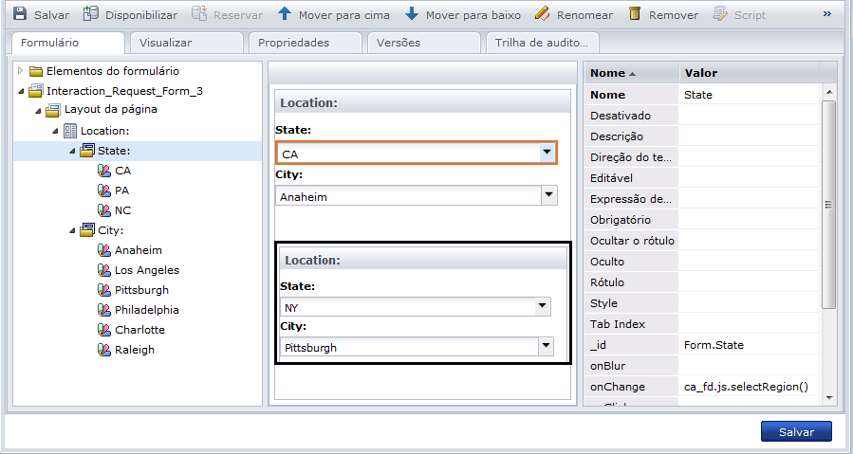This screenshot has width=853, height=454.
Task: Click the Renomear pencil icon
Action: pos(542,14)
